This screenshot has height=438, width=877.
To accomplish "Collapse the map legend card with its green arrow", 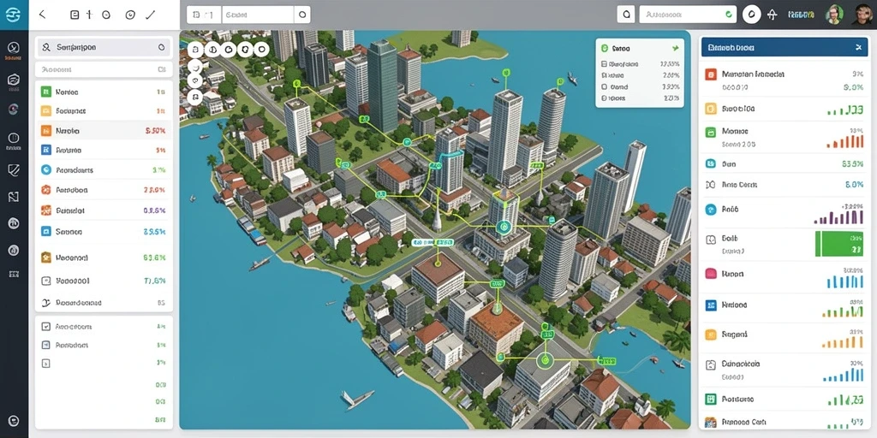I will click(x=675, y=49).
